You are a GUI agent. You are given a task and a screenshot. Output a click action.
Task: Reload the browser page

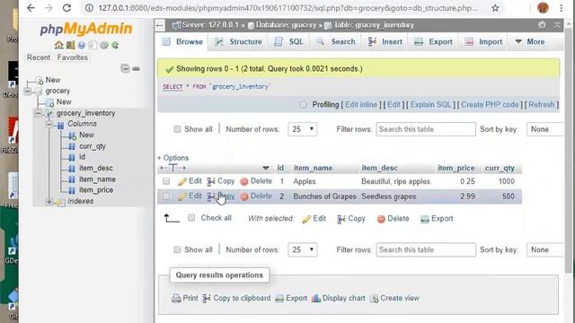66,8
